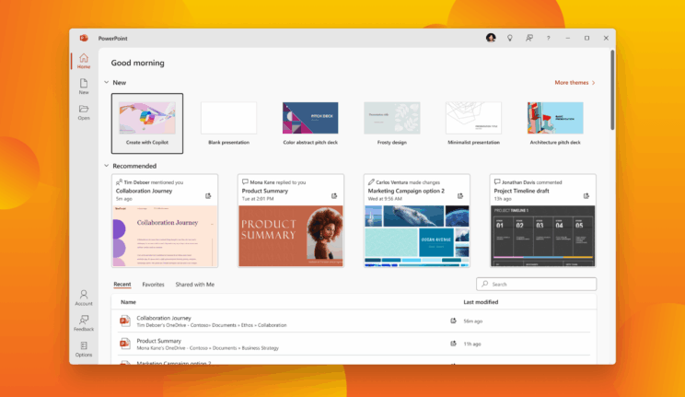Viewport: 685px width, 397px height.
Task: Open Feedback in the left sidebar
Action: [x=84, y=323]
